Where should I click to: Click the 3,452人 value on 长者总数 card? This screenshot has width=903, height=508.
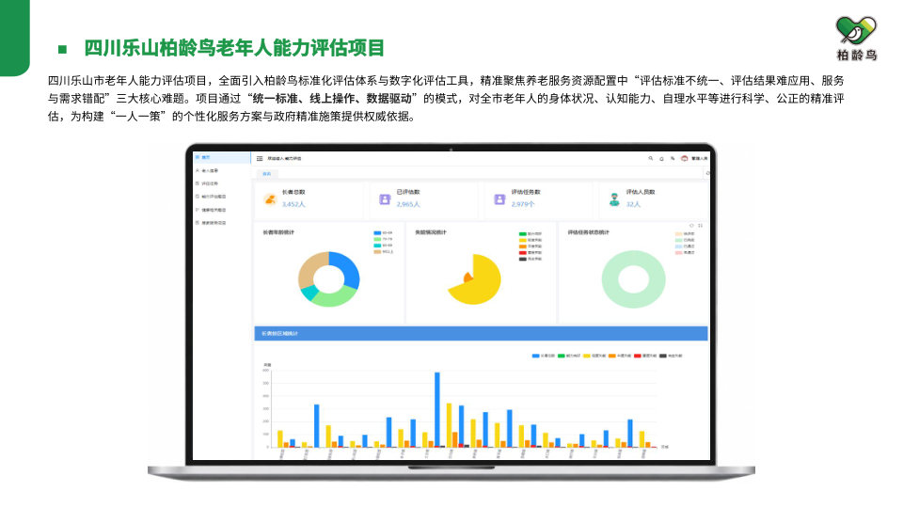(x=293, y=204)
